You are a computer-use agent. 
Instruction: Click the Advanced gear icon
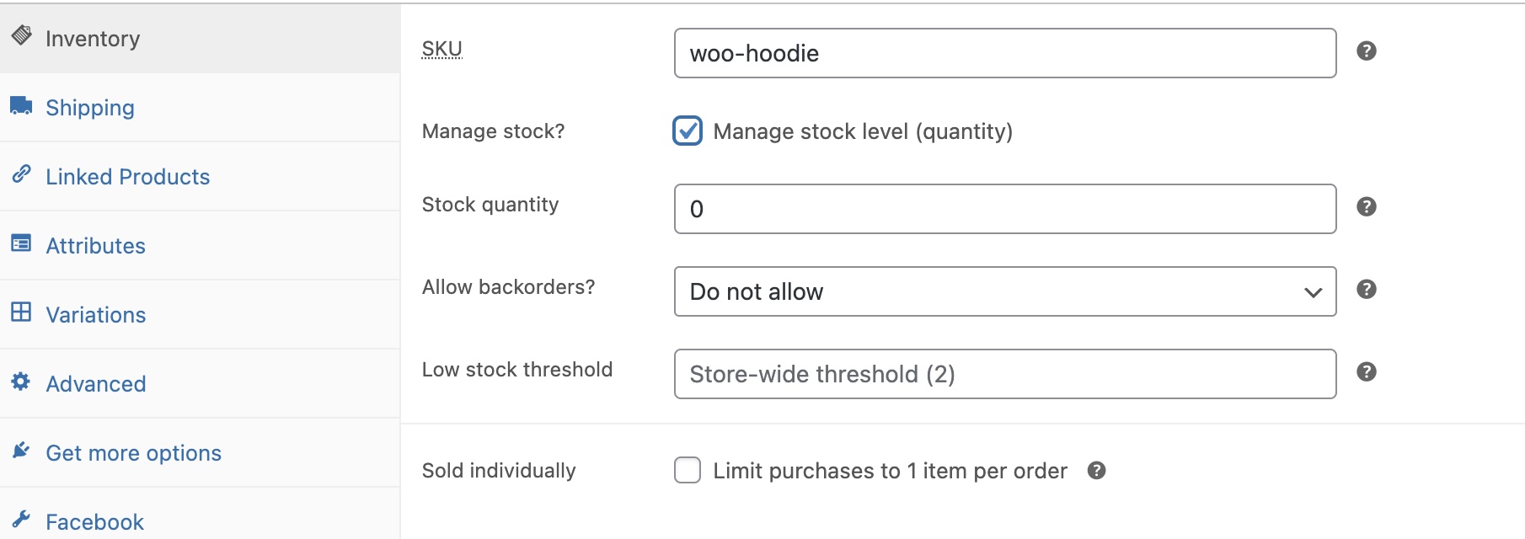tap(21, 382)
